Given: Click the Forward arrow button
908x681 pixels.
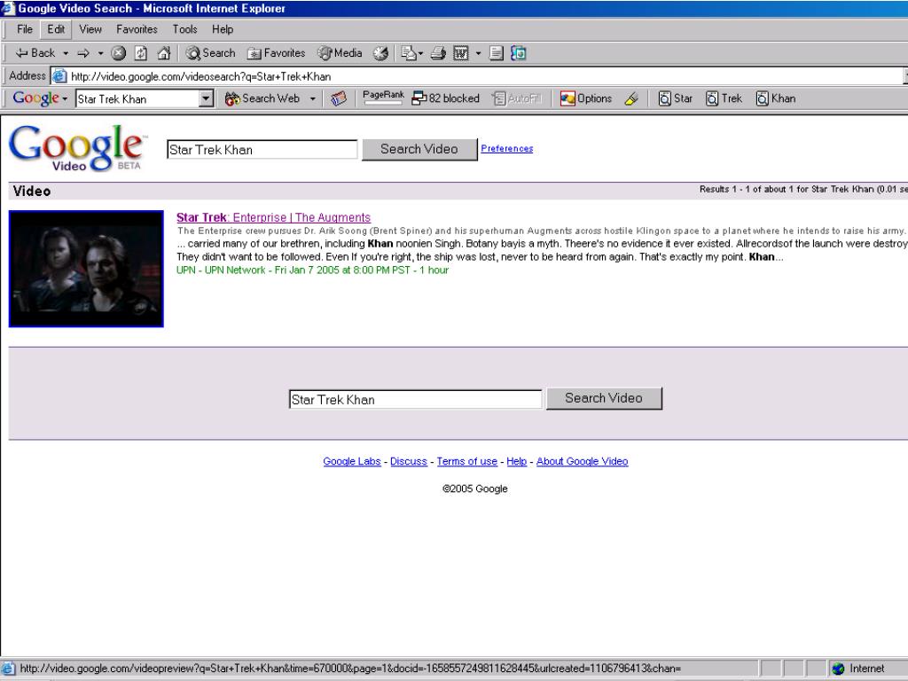Looking at the screenshot, I should click(x=83, y=53).
